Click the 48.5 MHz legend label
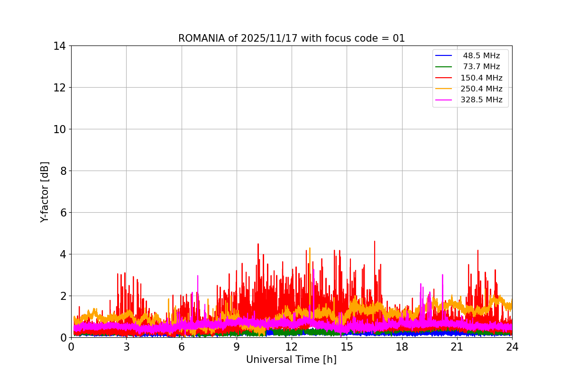The width and height of the screenshot is (569, 379). 481,56
